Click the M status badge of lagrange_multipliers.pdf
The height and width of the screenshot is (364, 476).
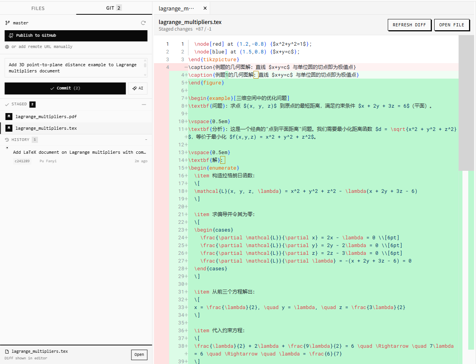[9, 117]
